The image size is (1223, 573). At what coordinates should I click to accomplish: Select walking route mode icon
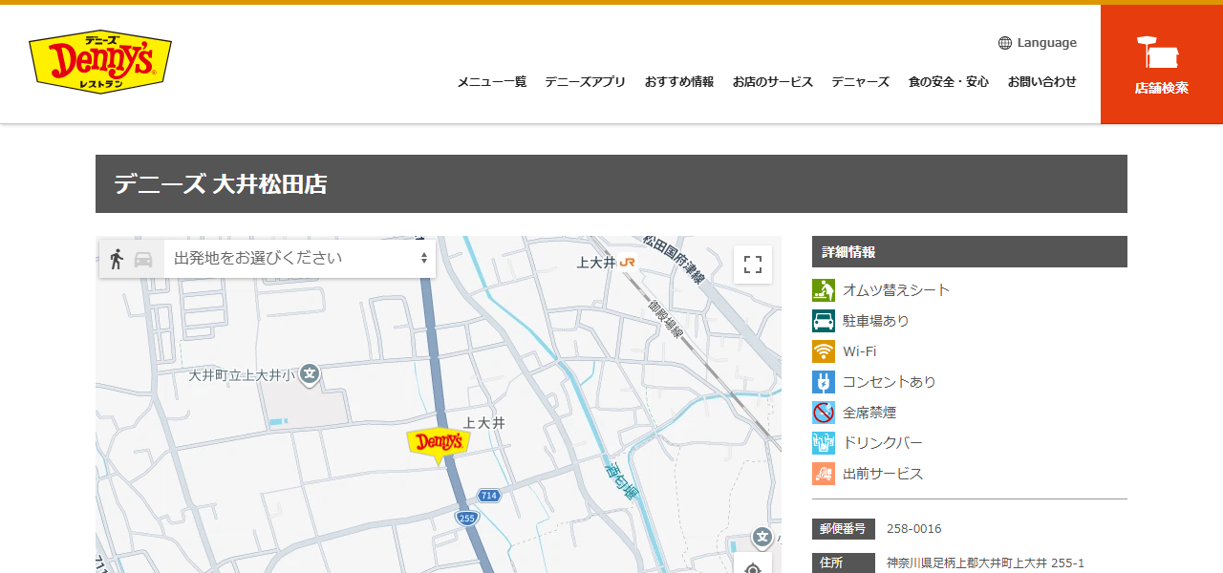(117, 259)
